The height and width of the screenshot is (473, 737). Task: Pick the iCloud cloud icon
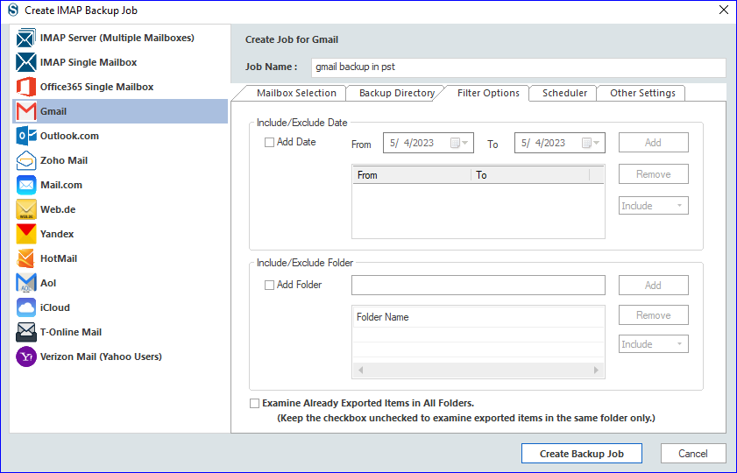[x=25, y=307]
